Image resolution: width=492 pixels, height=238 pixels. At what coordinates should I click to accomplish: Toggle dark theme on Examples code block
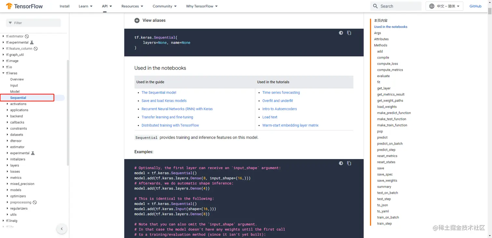coord(341,163)
